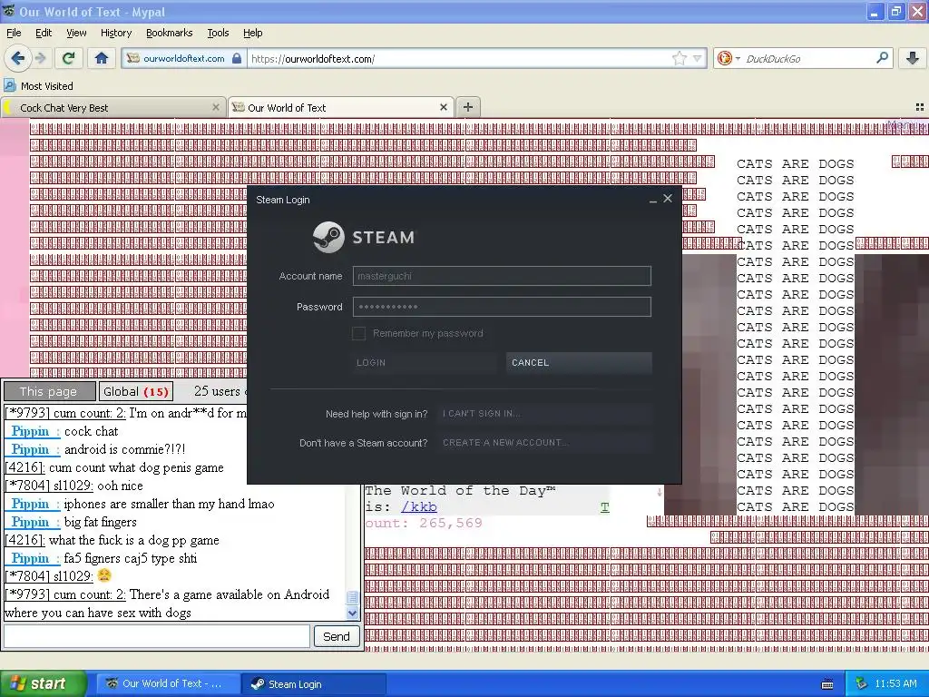This screenshot has height=697, width=929.
Task: Open the Bookmarks menu
Action: click(170, 33)
